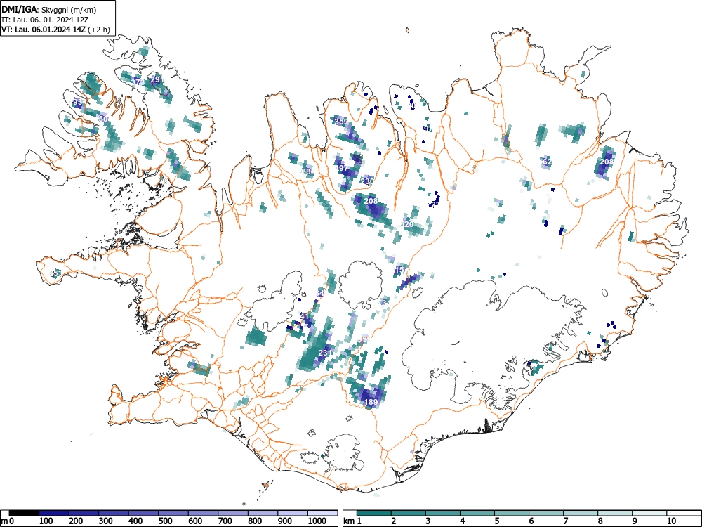This screenshot has width=702, height=527.
Task: Select the white 9–10 km legend swatch
Action: (649, 513)
